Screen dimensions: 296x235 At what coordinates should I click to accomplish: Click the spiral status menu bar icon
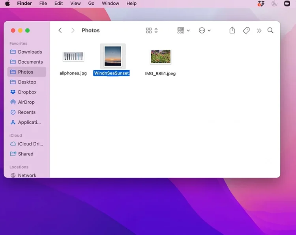[x=274, y=4]
